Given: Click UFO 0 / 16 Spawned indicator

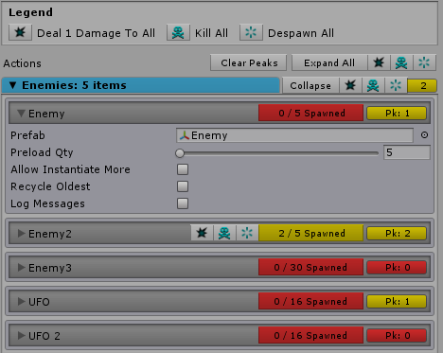Looking at the screenshot, I should point(310,301).
